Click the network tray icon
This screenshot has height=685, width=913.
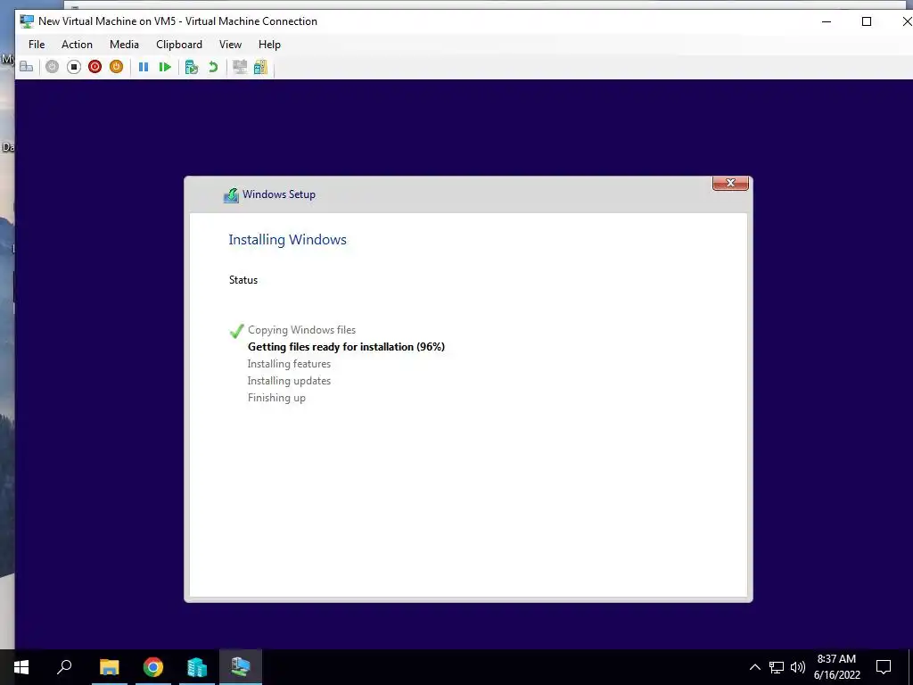click(777, 667)
